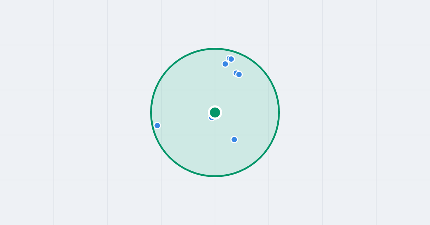Select the lone blue dot below-right of center
This screenshot has height=225, width=430.
click(234, 139)
